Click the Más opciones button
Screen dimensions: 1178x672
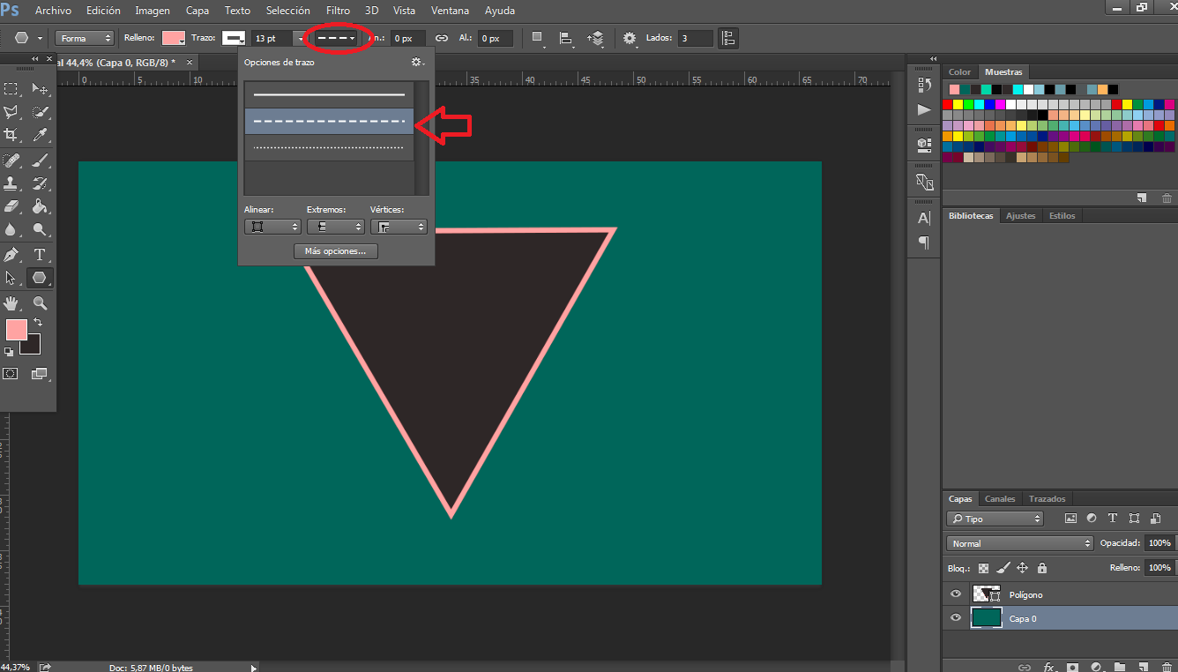(x=335, y=251)
